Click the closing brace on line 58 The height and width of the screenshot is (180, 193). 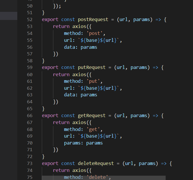tap(43, 61)
